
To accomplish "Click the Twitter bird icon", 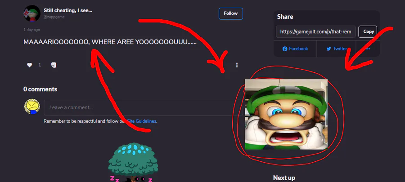I will pyautogui.click(x=329, y=49).
